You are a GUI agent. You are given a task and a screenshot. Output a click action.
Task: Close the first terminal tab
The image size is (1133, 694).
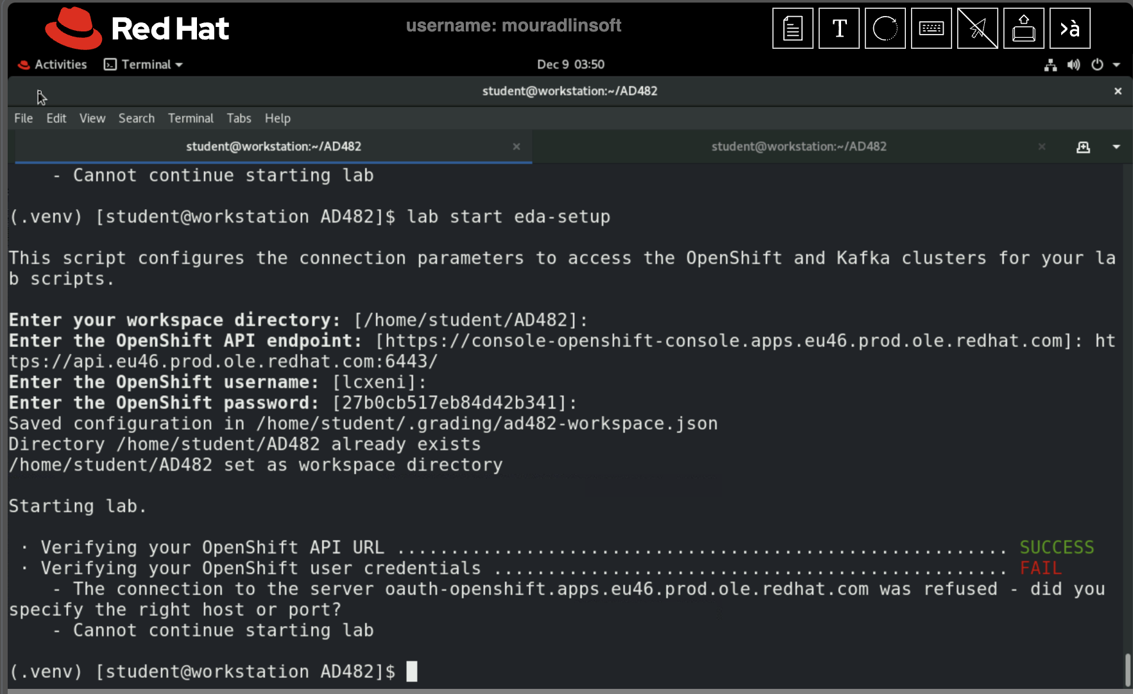[x=516, y=147]
